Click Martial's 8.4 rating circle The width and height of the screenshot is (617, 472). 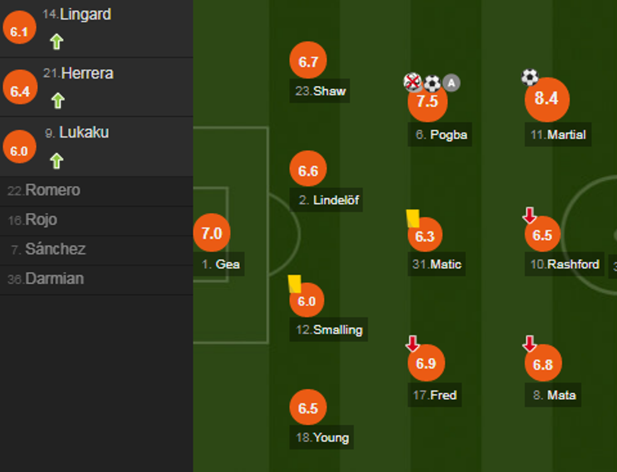pyautogui.click(x=546, y=99)
